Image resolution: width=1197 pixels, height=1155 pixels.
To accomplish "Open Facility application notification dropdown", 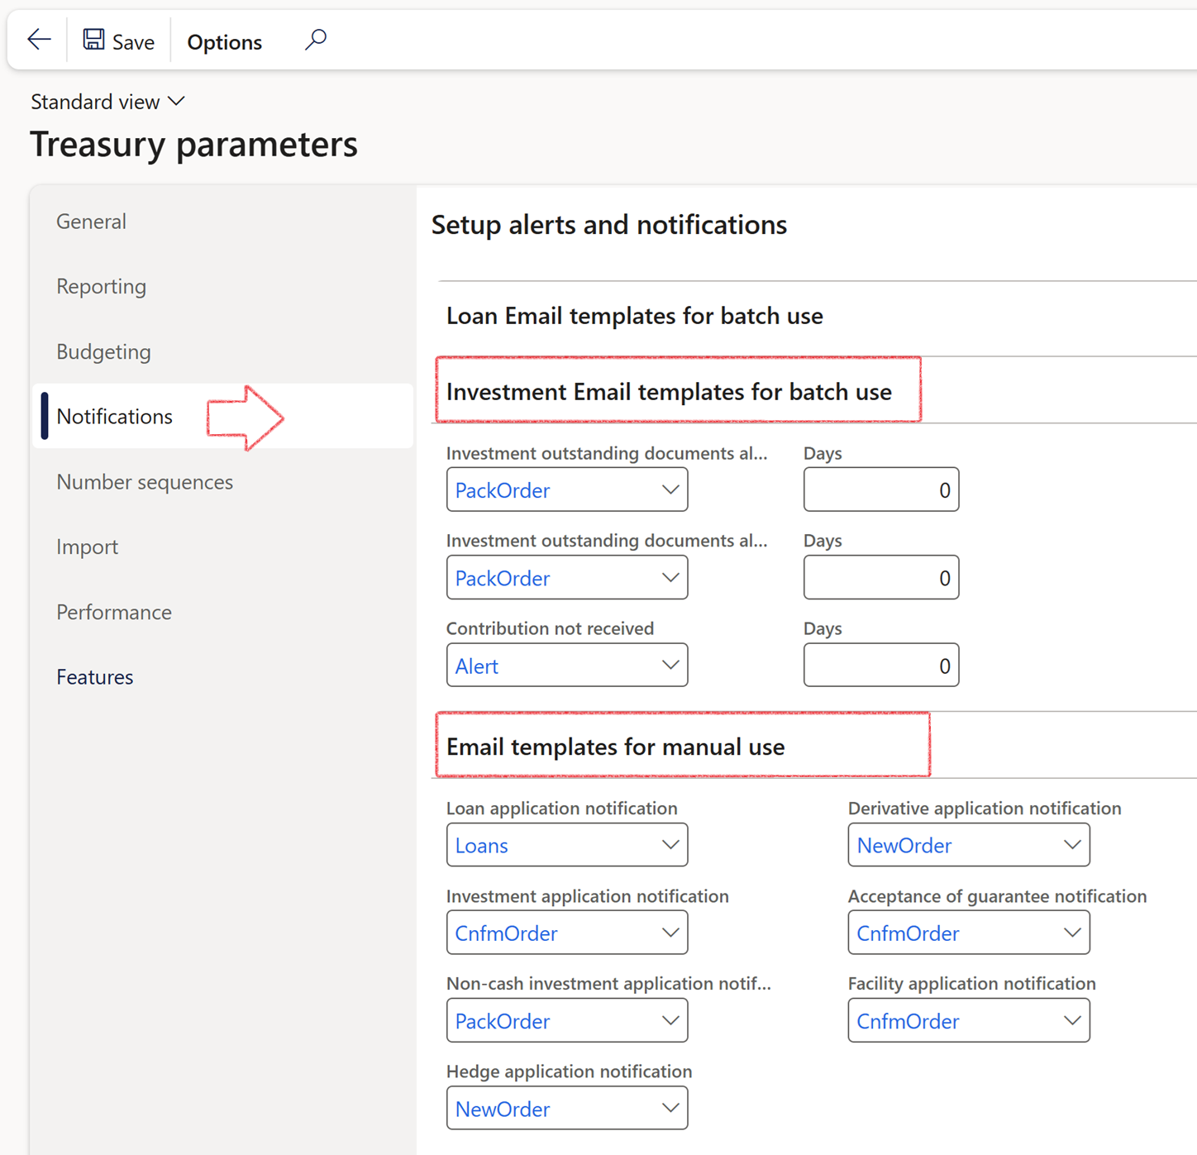I will (x=1071, y=1021).
